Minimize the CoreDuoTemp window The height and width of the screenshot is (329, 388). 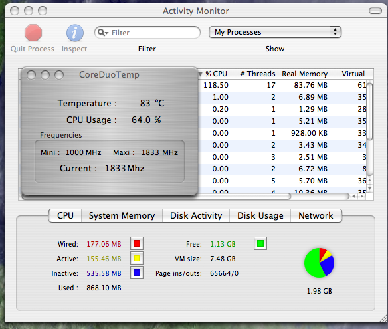(45, 75)
